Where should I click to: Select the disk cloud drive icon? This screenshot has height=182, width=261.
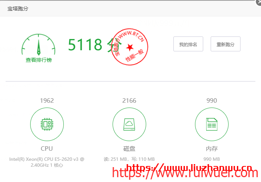[x=129, y=124]
